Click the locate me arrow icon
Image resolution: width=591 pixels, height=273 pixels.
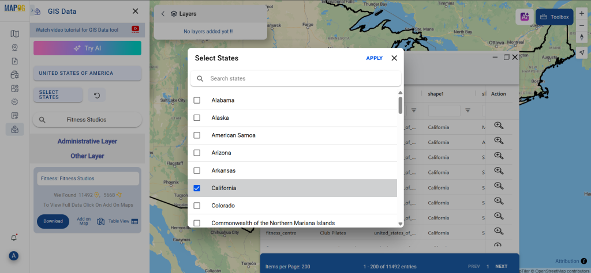(x=582, y=52)
